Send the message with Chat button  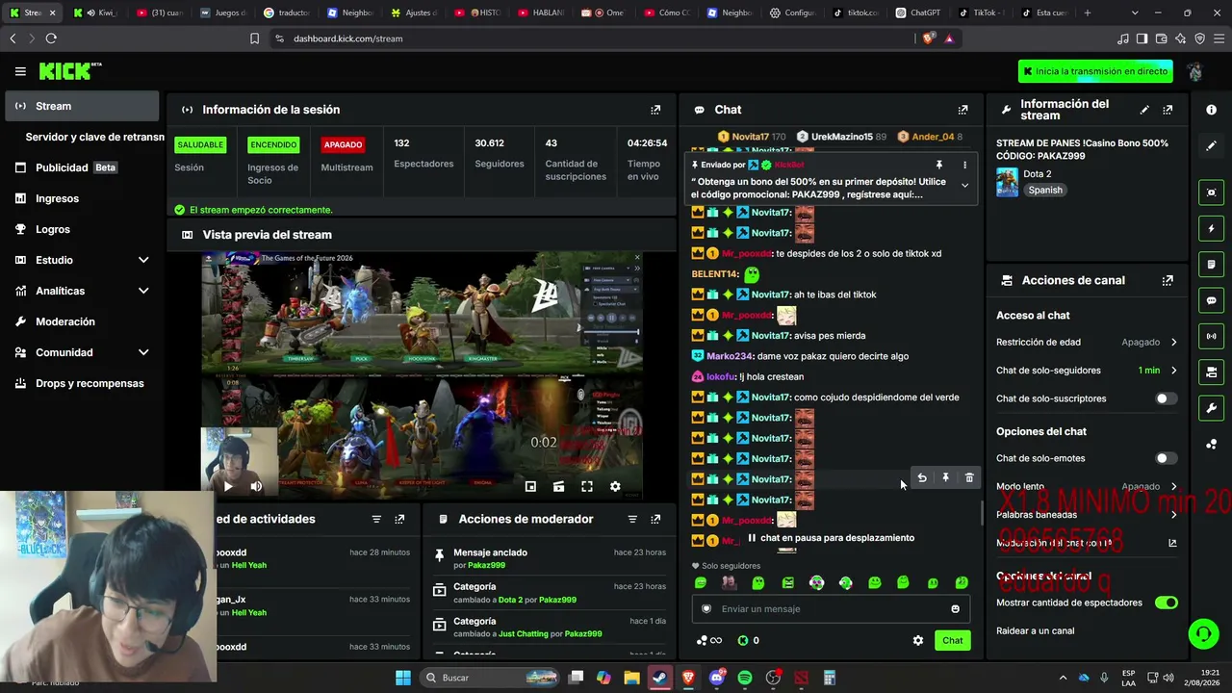point(952,640)
